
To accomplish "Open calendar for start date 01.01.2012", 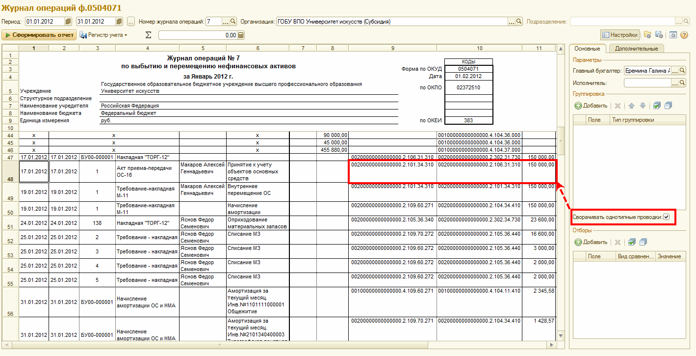I will 68,22.
